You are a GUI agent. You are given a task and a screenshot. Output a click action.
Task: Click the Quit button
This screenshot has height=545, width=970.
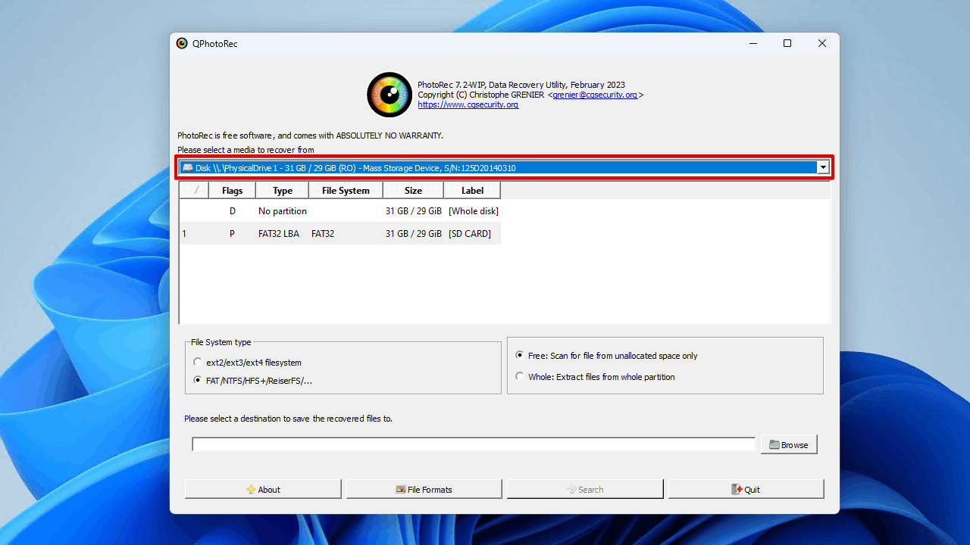746,489
